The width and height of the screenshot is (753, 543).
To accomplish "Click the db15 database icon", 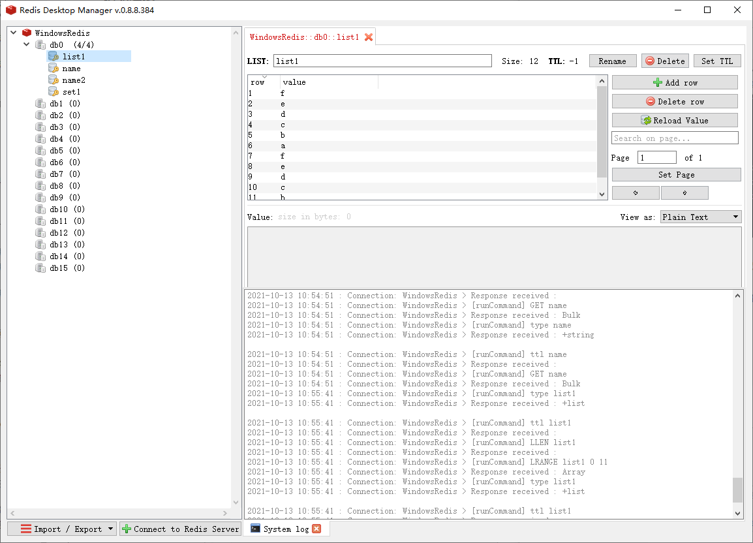I will pyautogui.click(x=40, y=268).
